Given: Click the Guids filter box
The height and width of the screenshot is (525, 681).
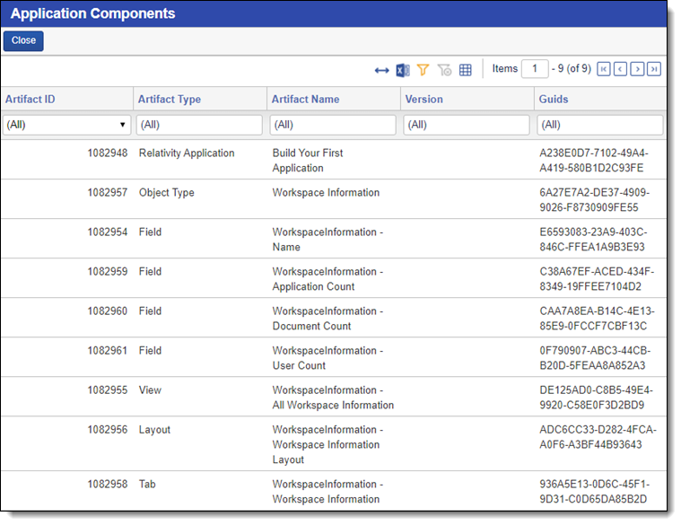Looking at the screenshot, I should coord(599,125).
